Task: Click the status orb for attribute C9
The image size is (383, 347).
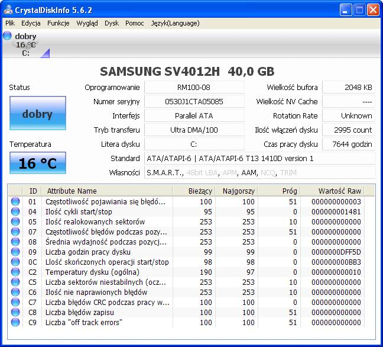Action: [x=15, y=322]
